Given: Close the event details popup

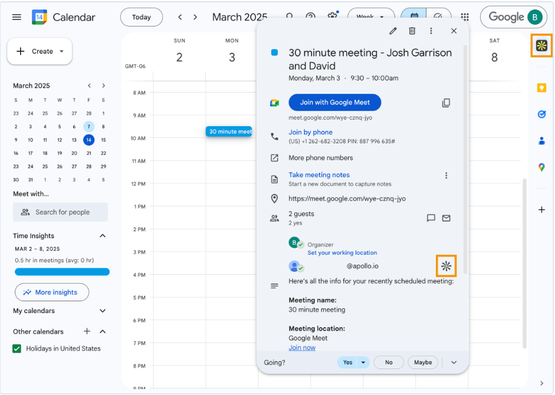Looking at the screenshot, I should [454, 31].
